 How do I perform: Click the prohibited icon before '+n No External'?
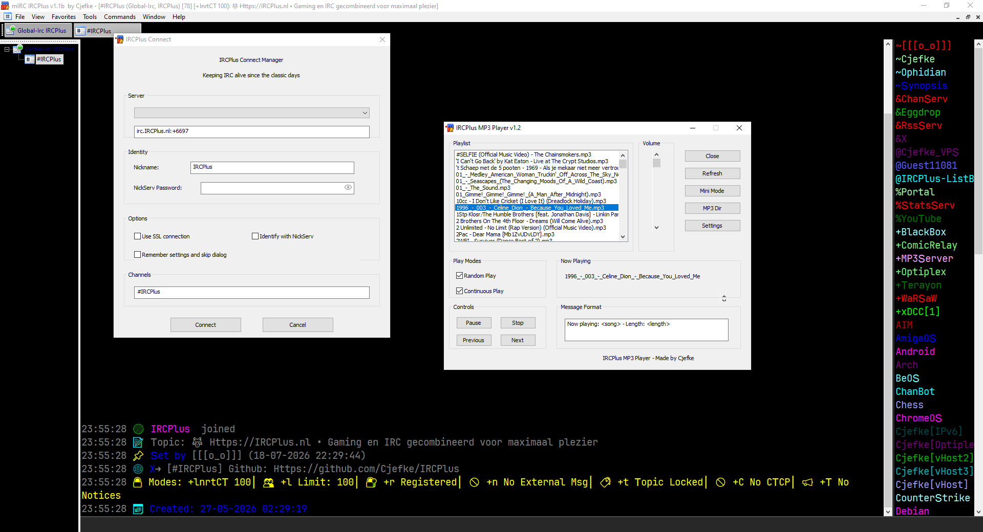click(475, 482)
